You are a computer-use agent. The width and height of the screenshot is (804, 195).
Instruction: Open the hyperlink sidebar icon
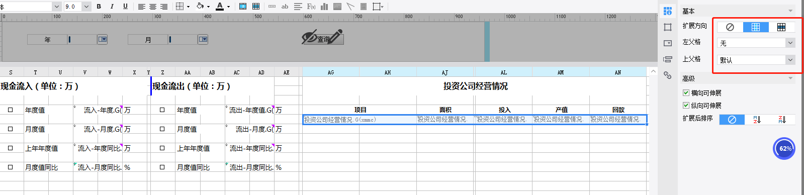click(668, 75)
